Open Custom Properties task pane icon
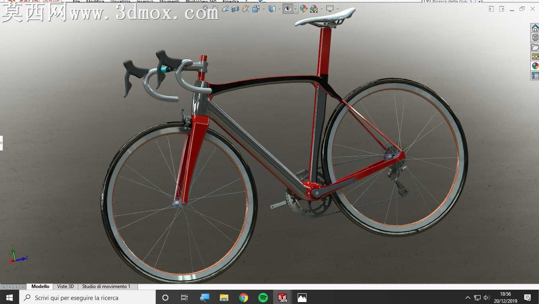Screen dimensions: 539x304 tap(535, 76)
